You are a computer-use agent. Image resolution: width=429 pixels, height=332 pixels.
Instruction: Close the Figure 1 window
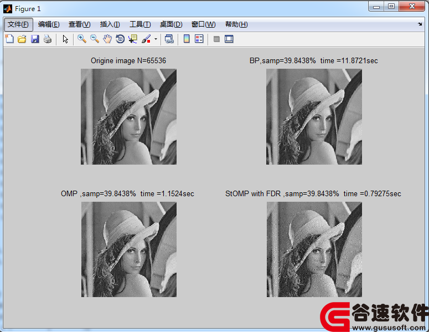coord(412,6)
